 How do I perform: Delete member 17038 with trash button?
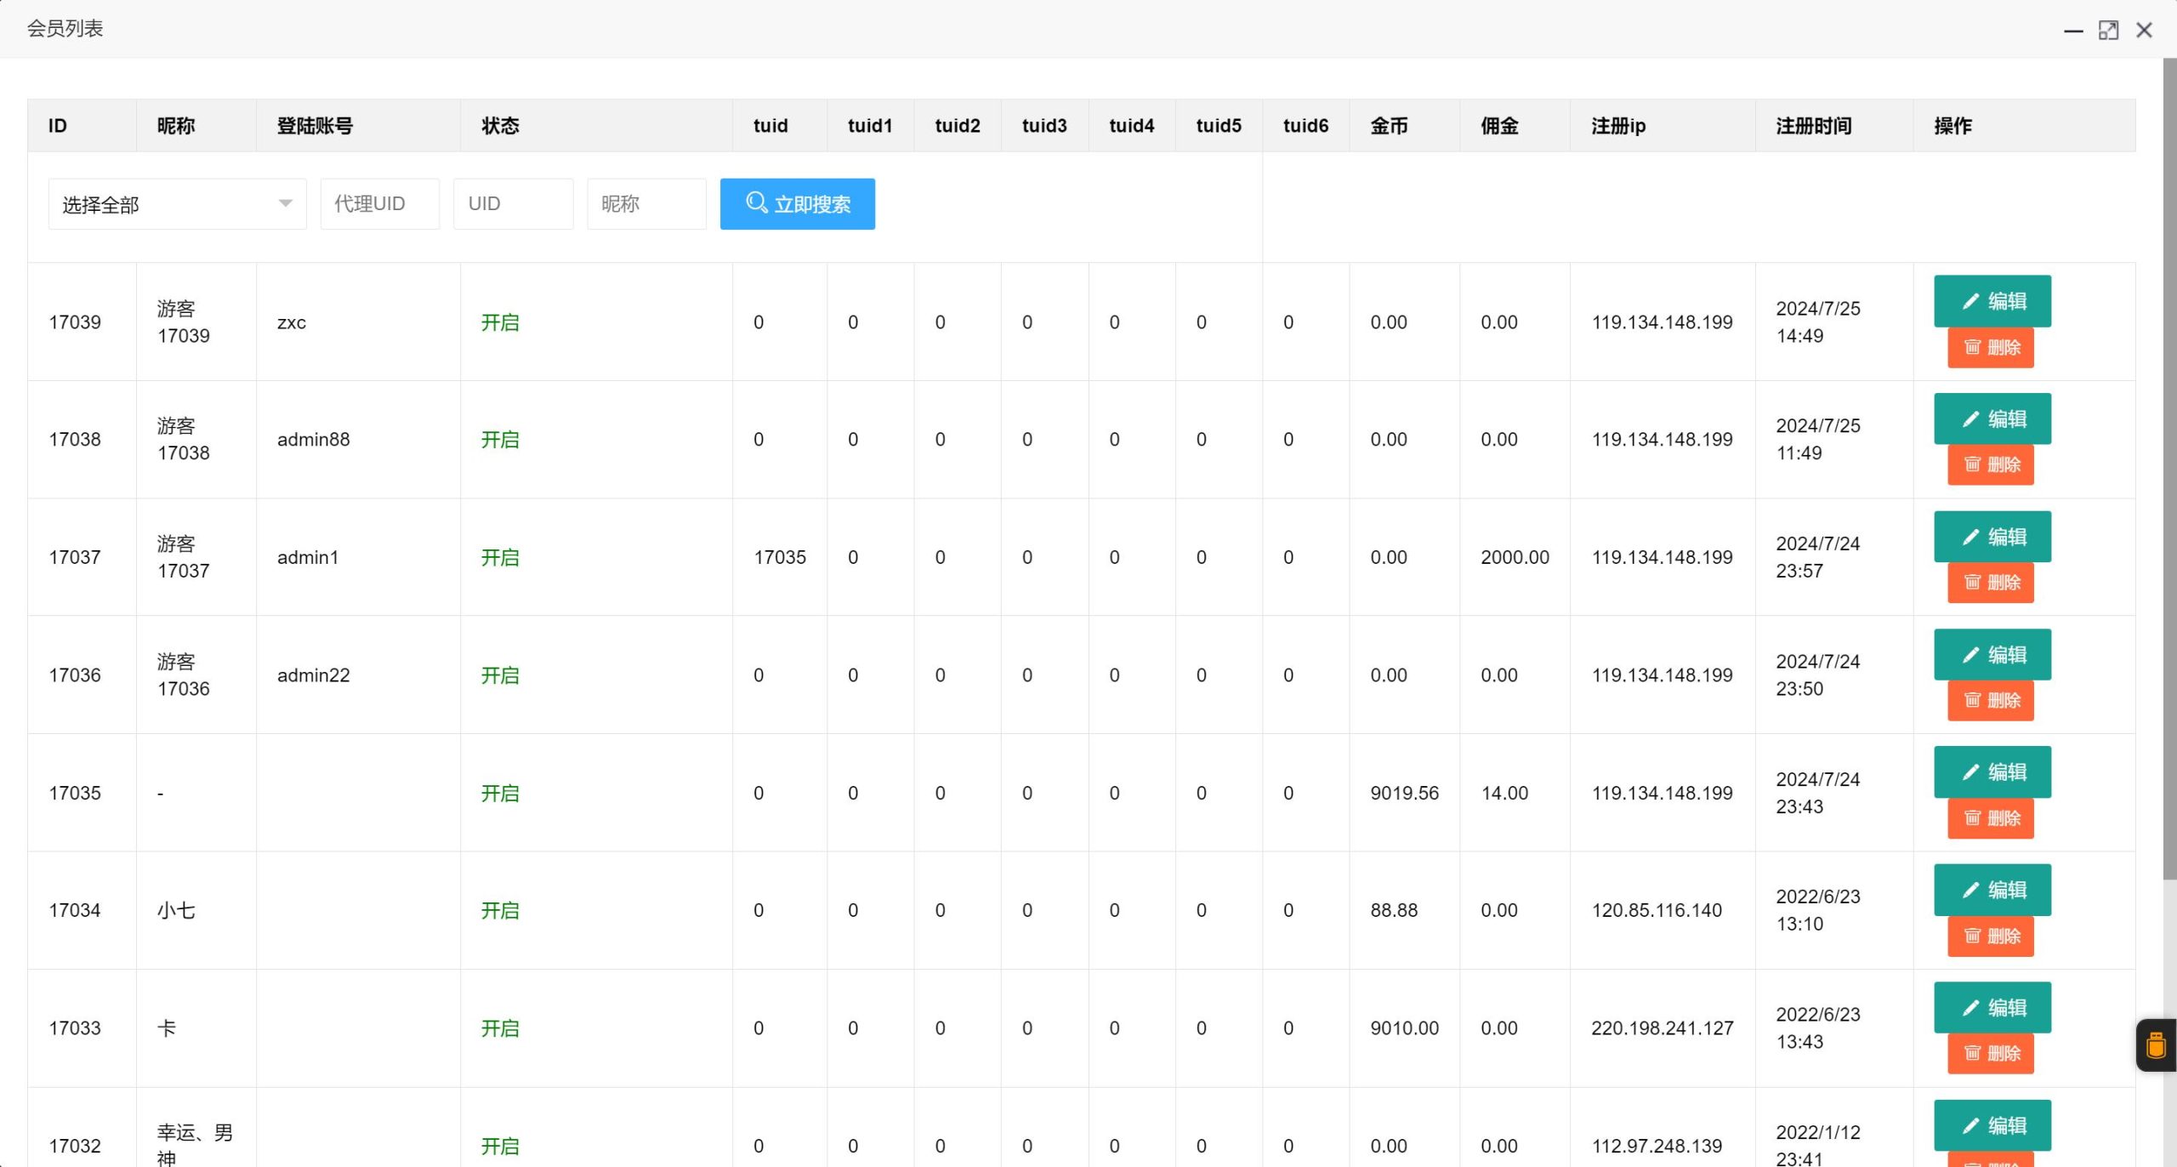(1990, 465)
